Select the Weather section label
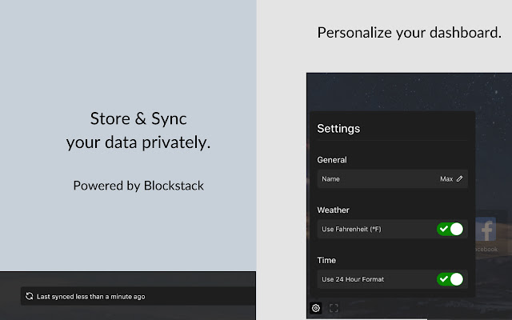Viewport: 512px width, 320px height. pyautogui.click(x=333, y=210)
